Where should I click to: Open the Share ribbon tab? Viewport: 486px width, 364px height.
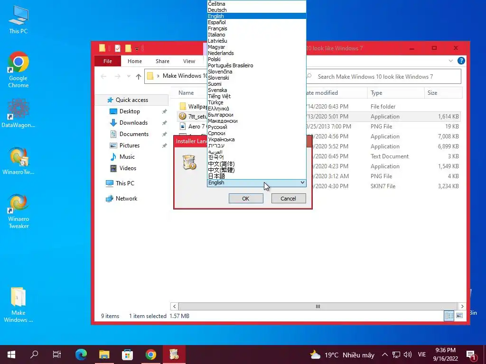click(162, 61)
